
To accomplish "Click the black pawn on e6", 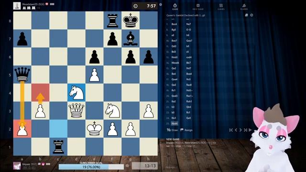I will point(95,56).
